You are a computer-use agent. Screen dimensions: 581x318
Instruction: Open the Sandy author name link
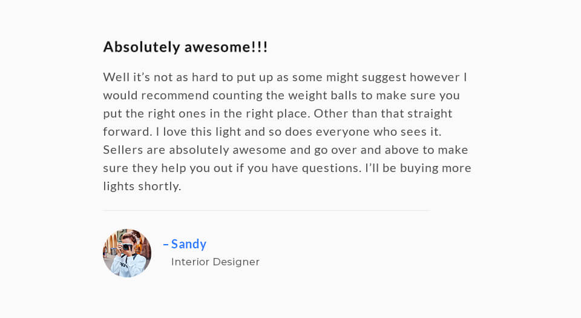coord(189,244)
